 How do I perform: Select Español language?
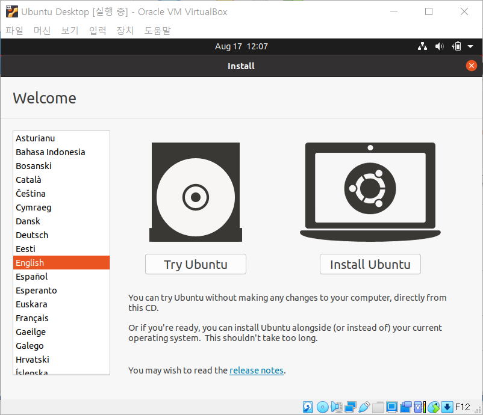click(61, 277)
